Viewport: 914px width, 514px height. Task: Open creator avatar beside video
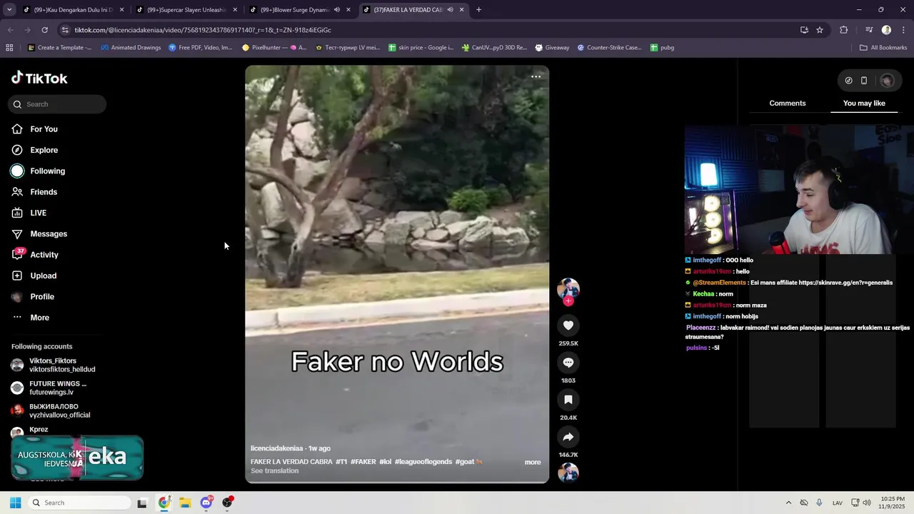pos(568,289)
